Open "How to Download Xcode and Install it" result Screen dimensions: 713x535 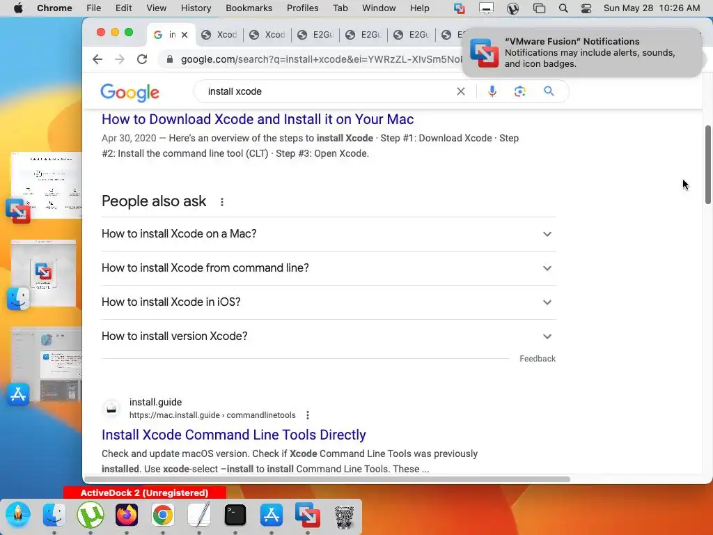(258, 119)
